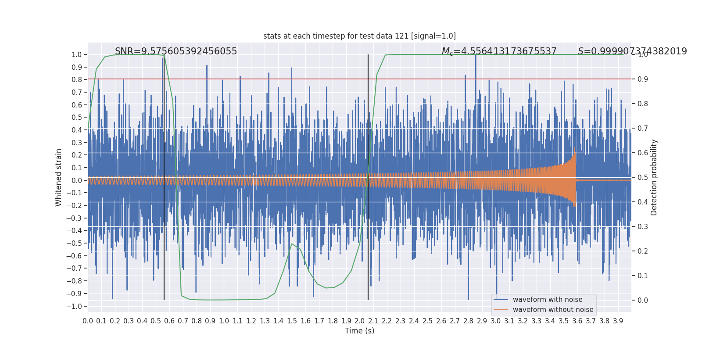The height and width of the screenshot is (351, 702).
Task: Pick the orange line sample in the legend
Action: tap(501, 310)
